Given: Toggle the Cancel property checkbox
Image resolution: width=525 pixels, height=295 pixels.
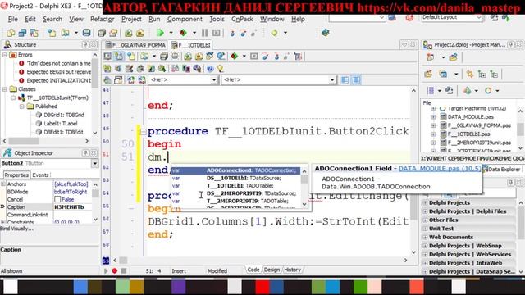Looking at the screenshot, I should click(x=57, y=199).
